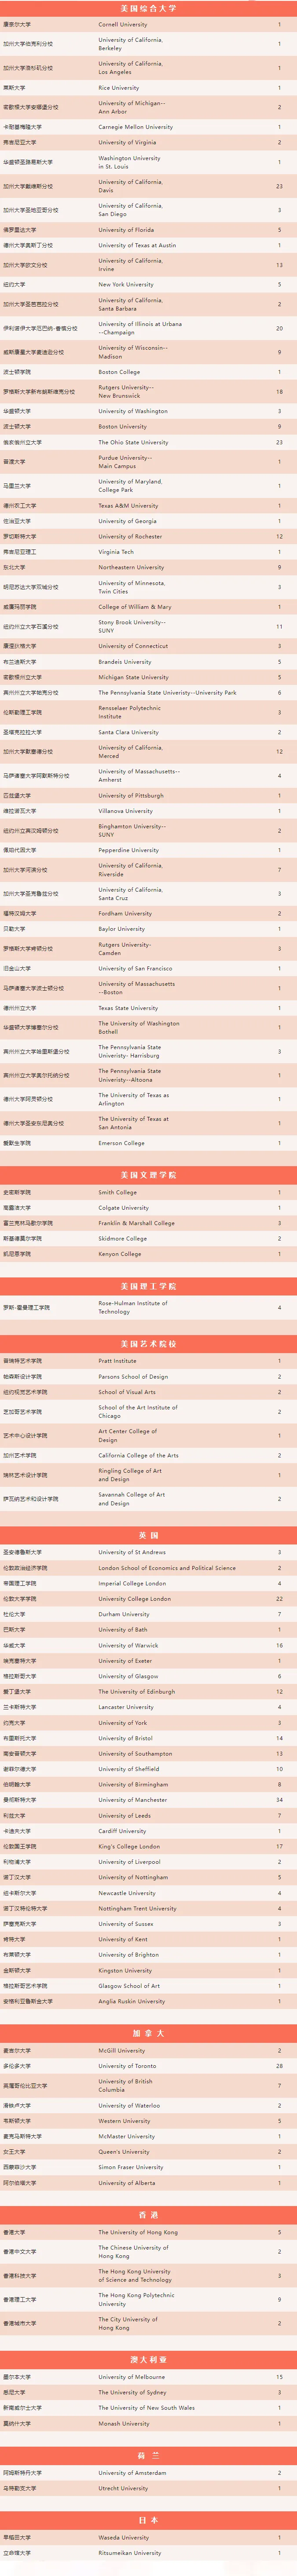The width and height of the screenshot is (297, 2576).
Task: Select the Carnegie Mellon University entry
Action: click(x=135, y=127)
